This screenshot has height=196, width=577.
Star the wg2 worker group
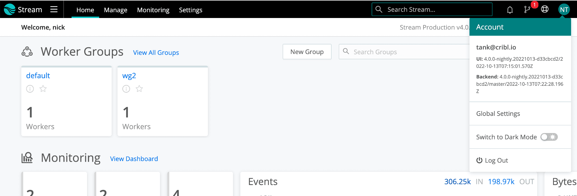tap(139, 89)
